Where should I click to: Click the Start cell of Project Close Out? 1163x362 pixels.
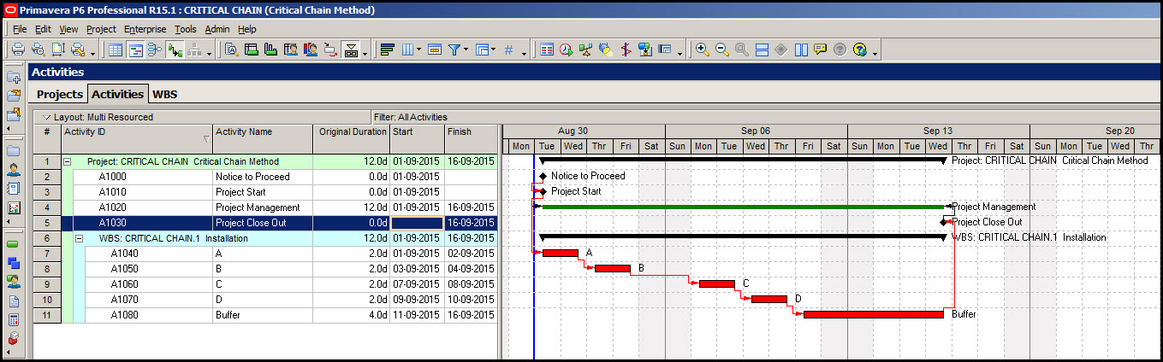pyautogui.click(x=417, y=223)
